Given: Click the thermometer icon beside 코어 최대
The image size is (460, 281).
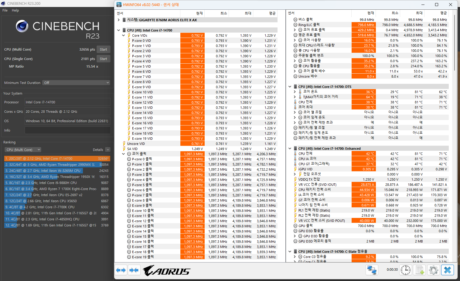Looking at the screenshot, I should pyautogui.click(x=295, y=107).
